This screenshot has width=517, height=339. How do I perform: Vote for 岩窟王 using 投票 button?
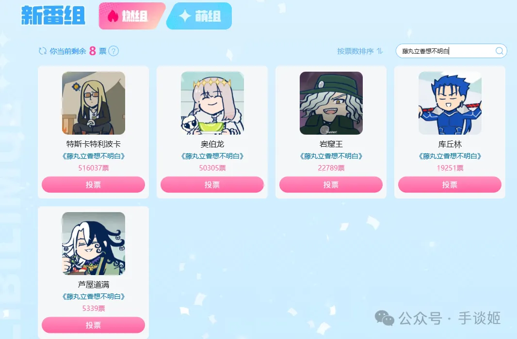click(331, 185)
